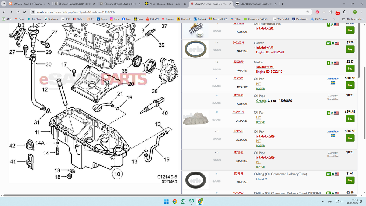366x206 pixels.
Task: Click 'Engine ID: --3022411' text
Action: coord(270,52)
